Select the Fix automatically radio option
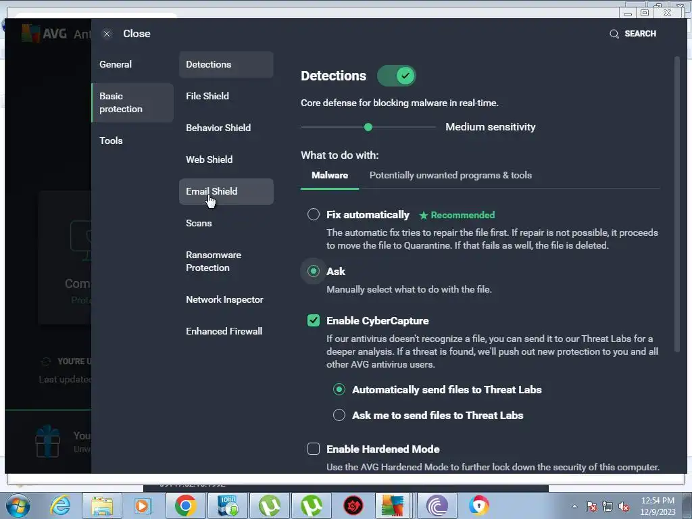 pos(314,214)
